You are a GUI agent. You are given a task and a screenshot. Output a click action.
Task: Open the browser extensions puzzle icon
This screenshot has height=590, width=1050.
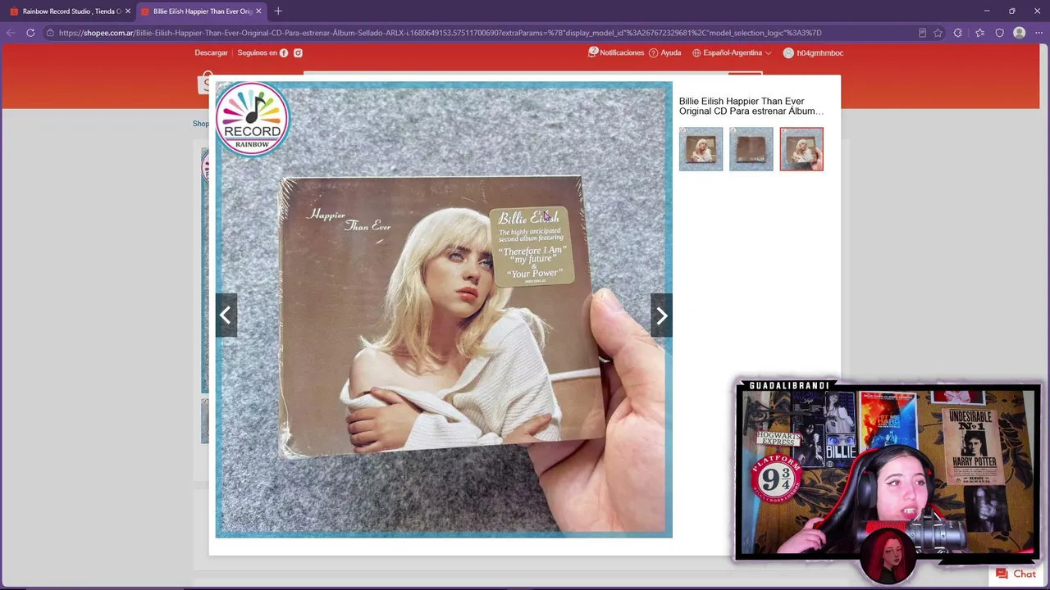957,33
